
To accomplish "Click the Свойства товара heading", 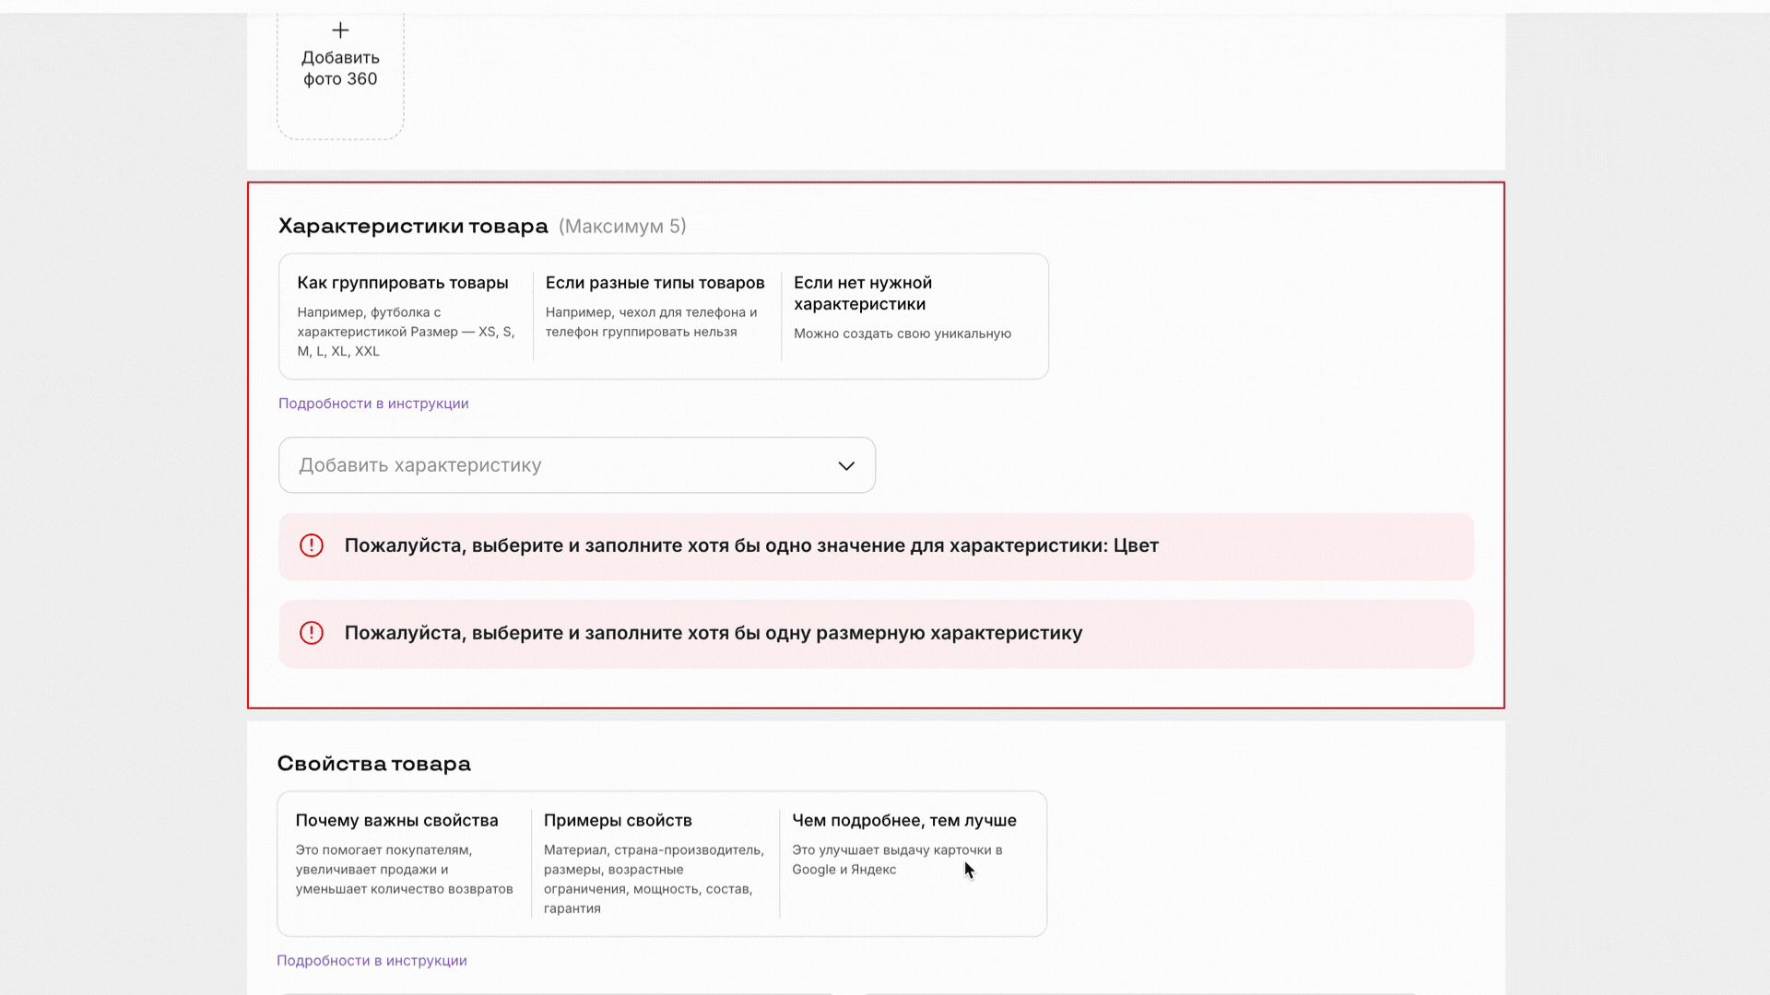I will [374, 764].
